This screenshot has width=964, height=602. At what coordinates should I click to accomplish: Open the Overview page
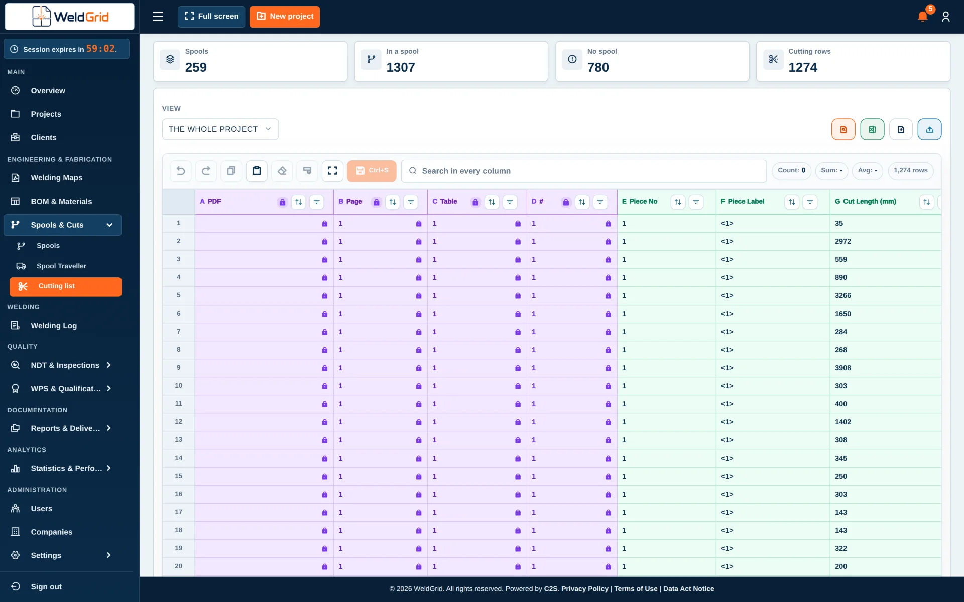[62, 91]
